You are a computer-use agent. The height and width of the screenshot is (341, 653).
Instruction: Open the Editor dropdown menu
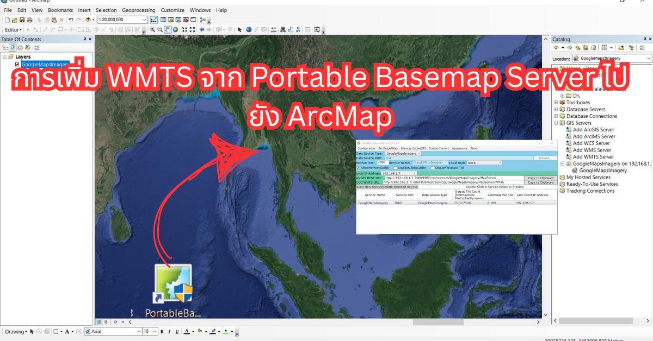(x=13, y=30)
